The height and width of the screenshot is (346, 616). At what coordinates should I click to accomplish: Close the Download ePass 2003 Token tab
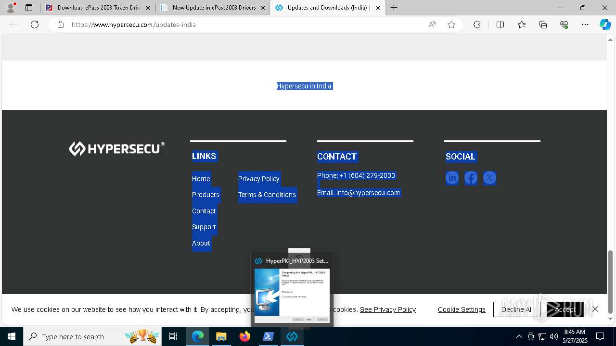(x=148, y=8)
